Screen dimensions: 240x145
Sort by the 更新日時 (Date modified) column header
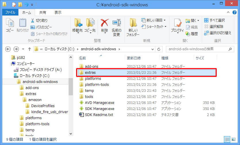(x=133, y=58)
